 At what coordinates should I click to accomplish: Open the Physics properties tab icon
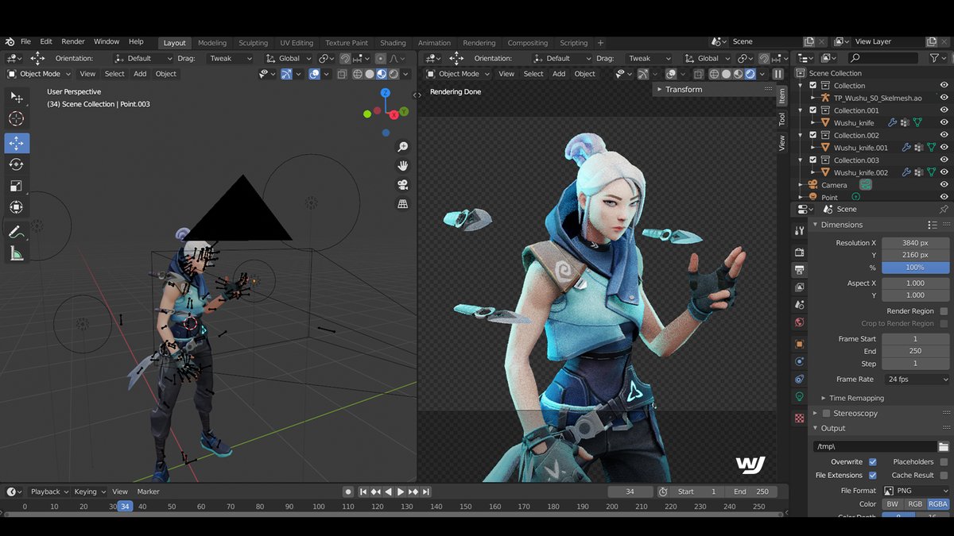800,361
